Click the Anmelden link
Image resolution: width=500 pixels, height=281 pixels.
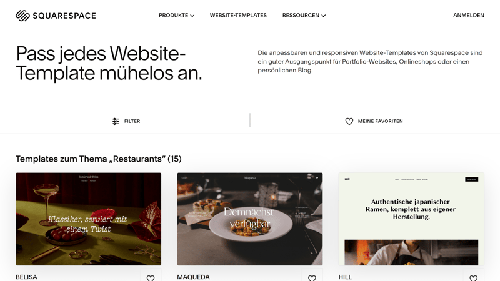pyautogui.click(x=468, y=15)
